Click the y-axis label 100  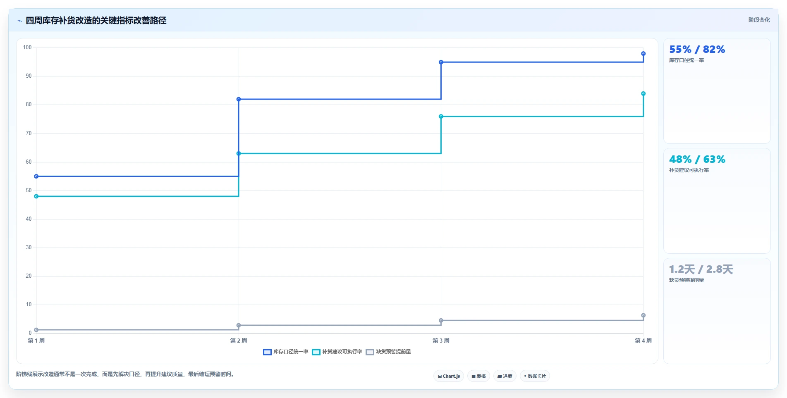[x=27, y=48]
